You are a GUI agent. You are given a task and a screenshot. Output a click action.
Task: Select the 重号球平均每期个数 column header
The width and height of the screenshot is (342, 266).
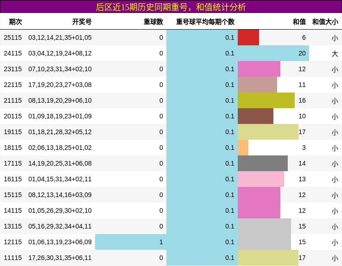[205, 22]
